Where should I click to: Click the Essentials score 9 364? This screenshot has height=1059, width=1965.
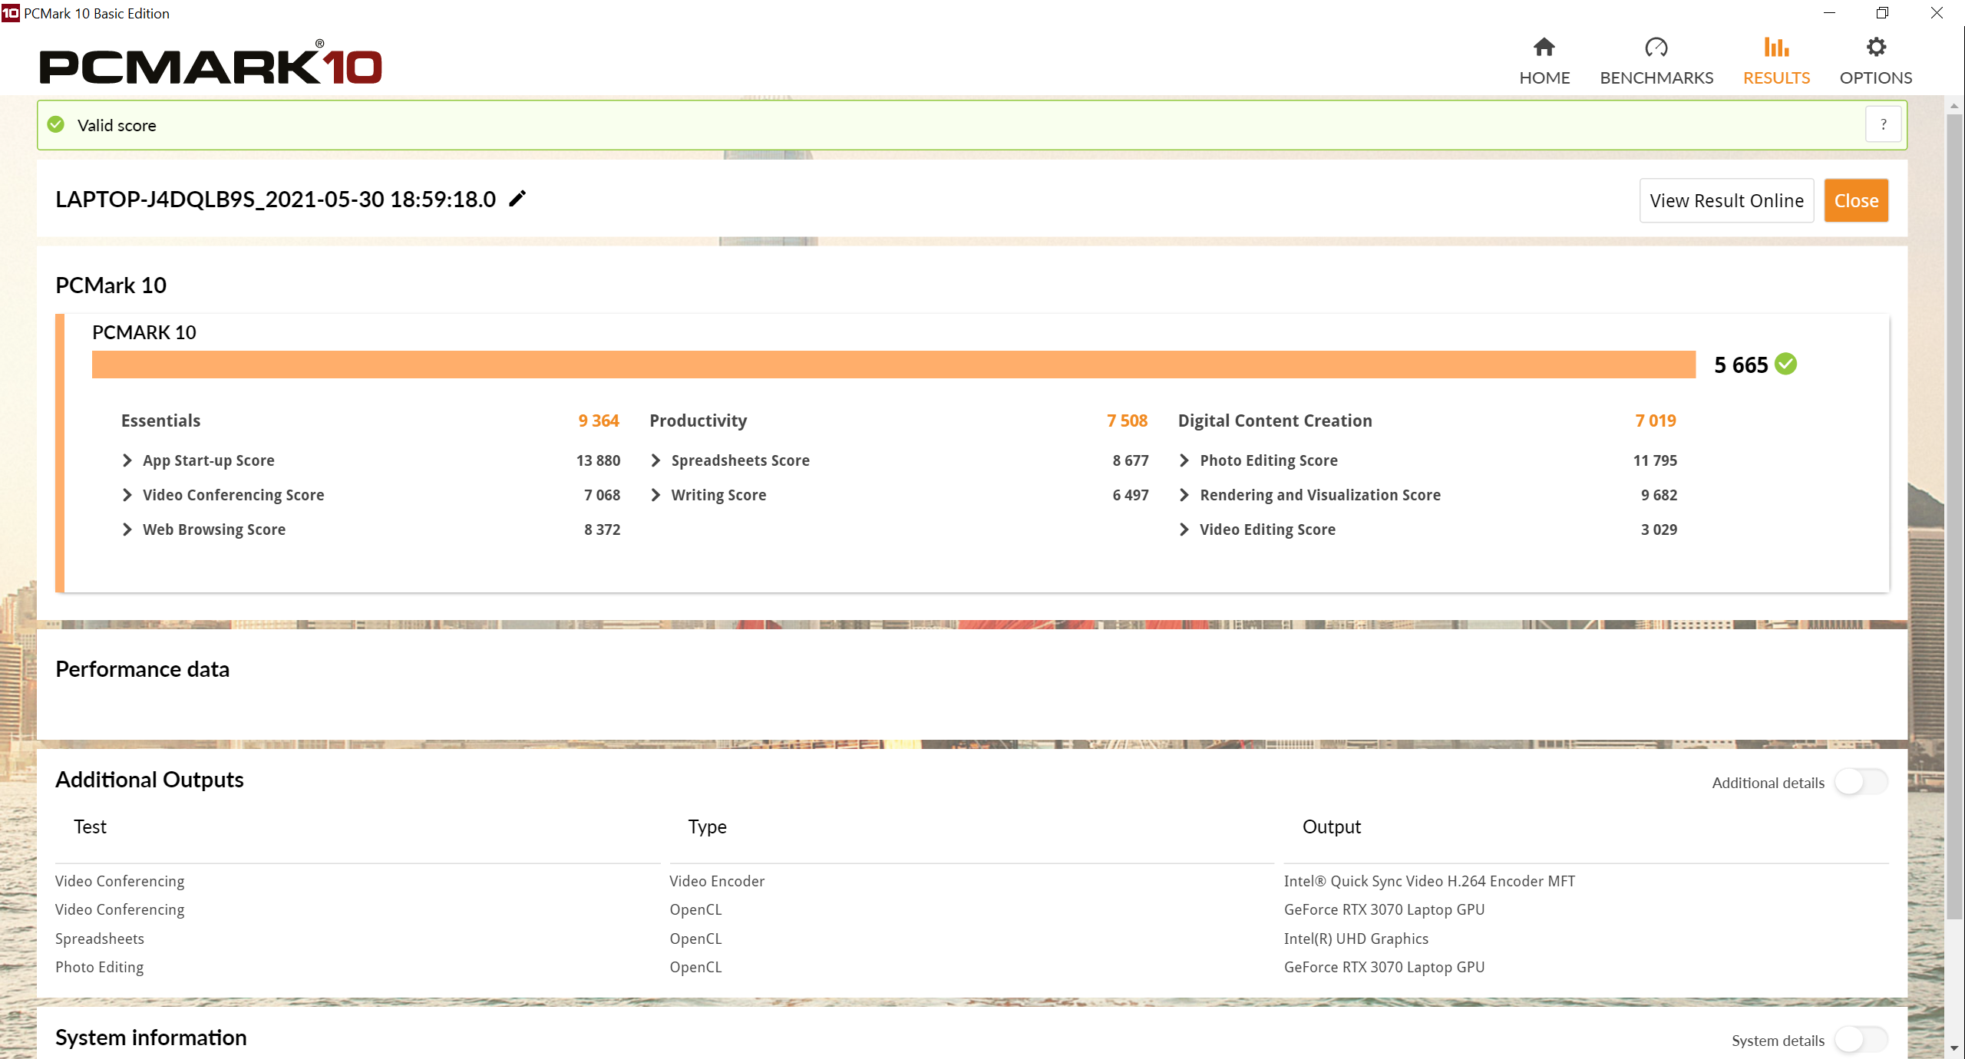click(x=599, y=421)
